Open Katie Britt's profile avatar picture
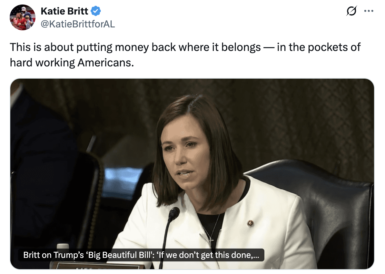 point(23,17)
